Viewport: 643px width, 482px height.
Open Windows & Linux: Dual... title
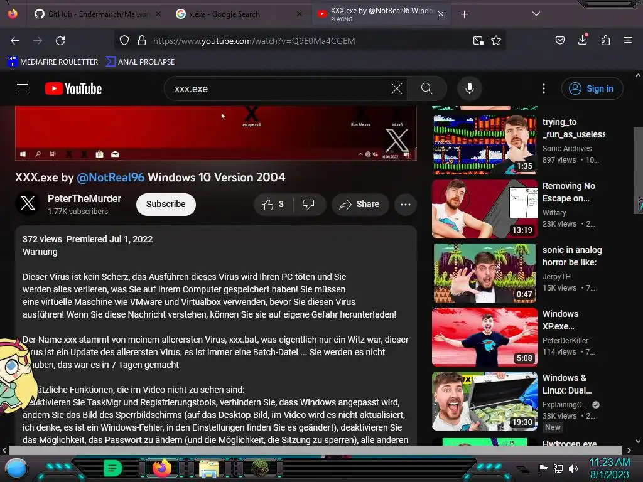point(567,384)
